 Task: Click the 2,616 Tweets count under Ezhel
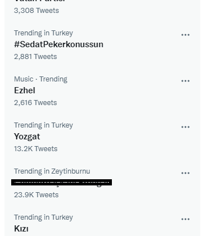[35, 103]
